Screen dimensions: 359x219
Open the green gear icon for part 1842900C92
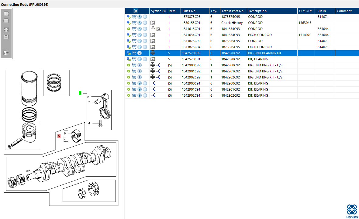pos(129,65)
